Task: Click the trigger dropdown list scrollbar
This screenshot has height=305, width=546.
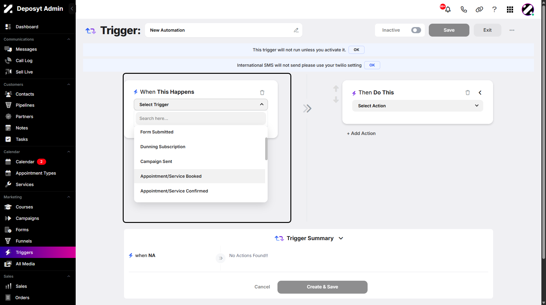Action: tap(266, 149)
